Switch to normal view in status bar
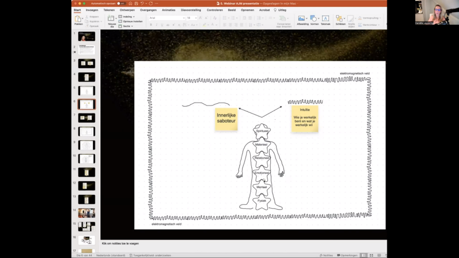Image resolution: width=459 pixels, height=258 pixels. click(x=363, y=255)
